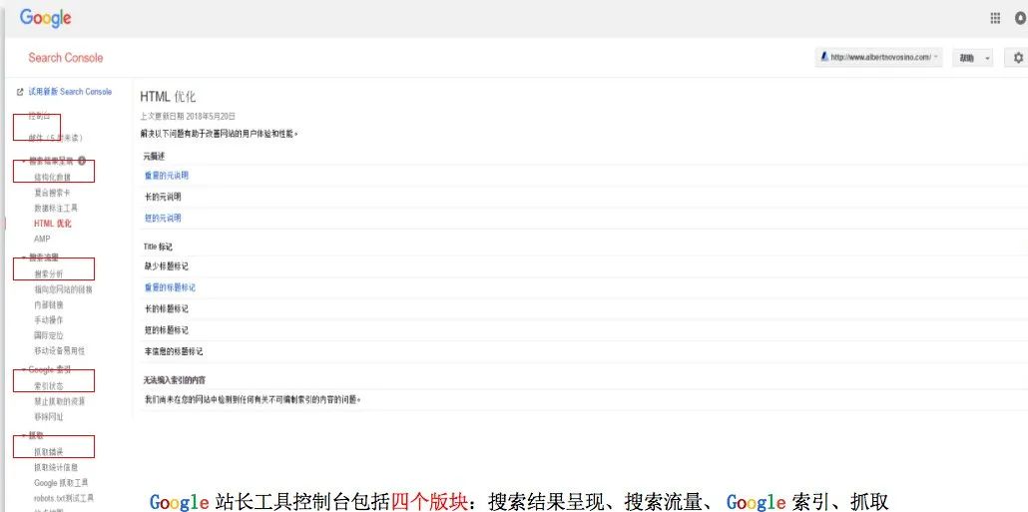Open the 短的元说明 link
1028x512 pixels.
(x=163, y=219)
